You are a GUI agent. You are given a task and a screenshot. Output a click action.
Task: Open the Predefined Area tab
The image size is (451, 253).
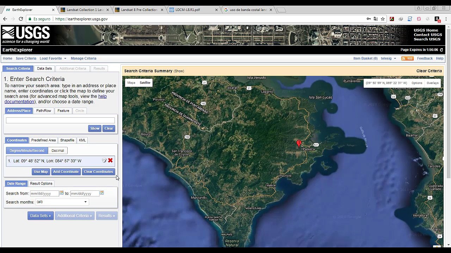click(x=43, y=140)
